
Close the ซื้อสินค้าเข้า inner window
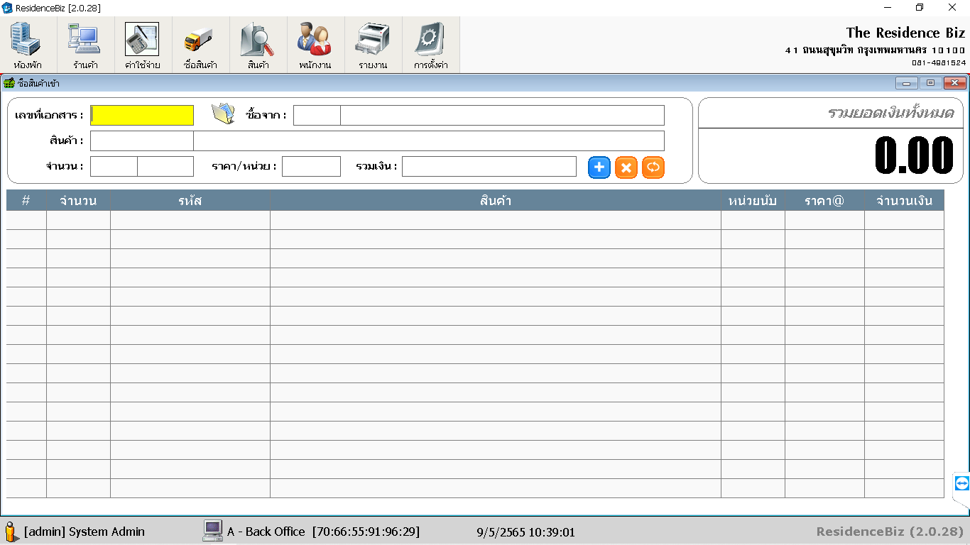955,83
